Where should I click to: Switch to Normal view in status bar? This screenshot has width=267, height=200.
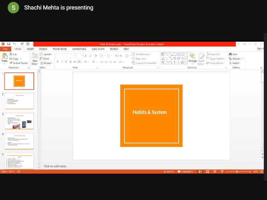[200, 172]
